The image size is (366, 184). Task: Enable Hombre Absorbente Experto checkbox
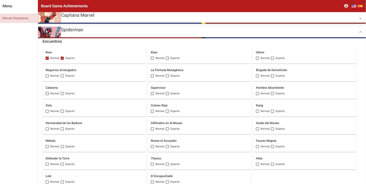(x=273, y=93)
